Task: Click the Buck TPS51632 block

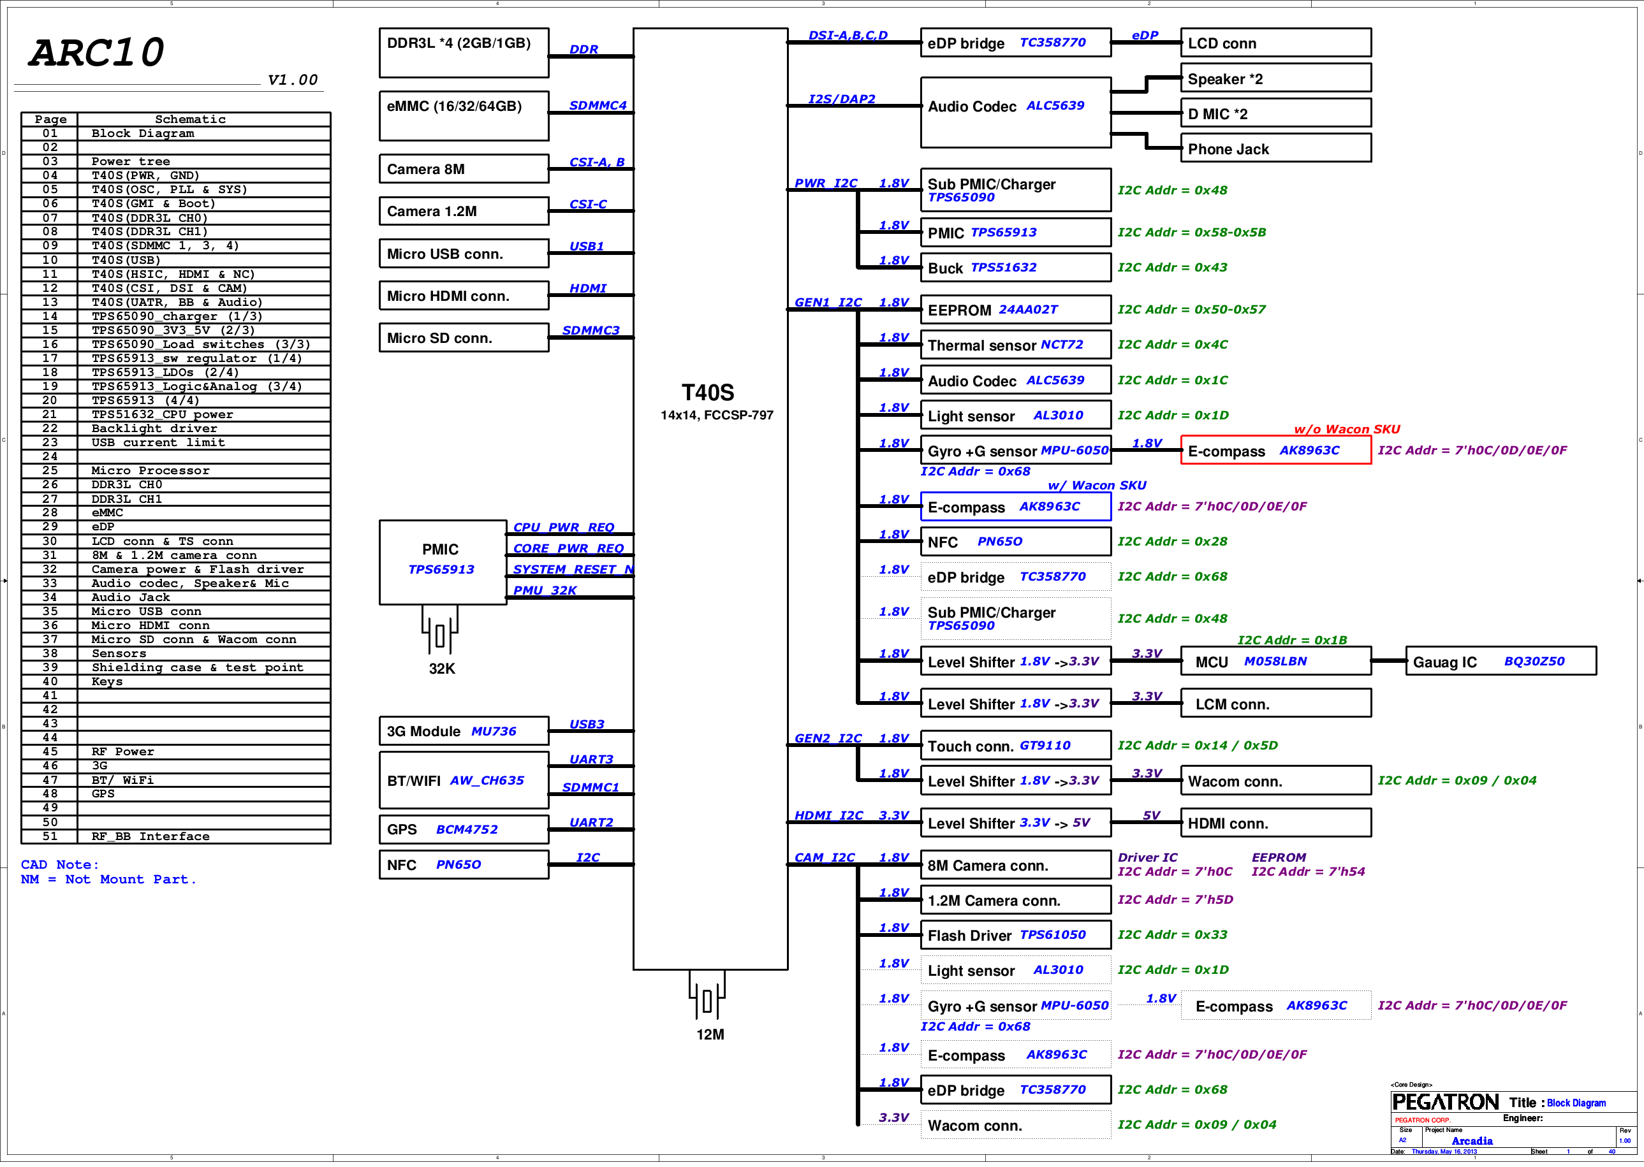Action: (1016, 267)
